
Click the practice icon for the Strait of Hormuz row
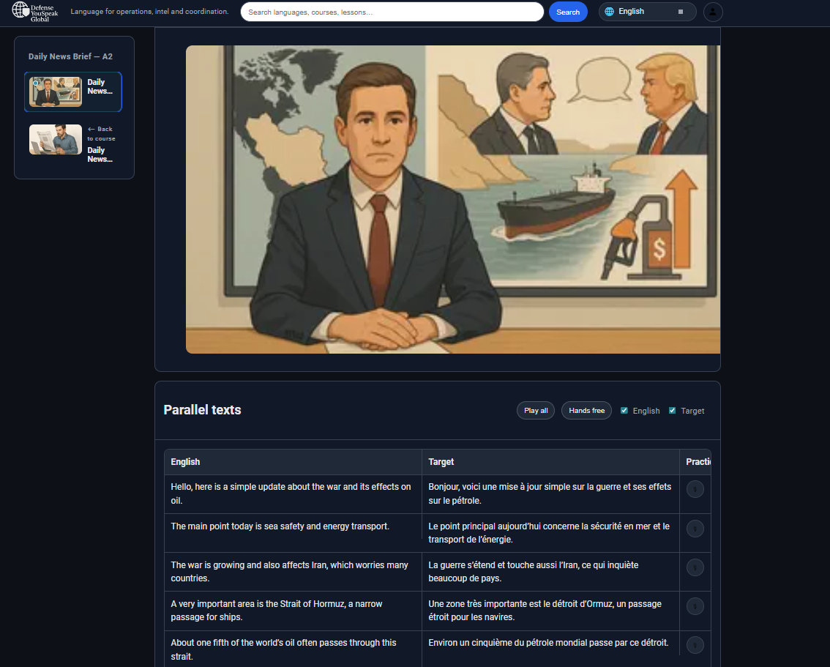click(x=695, y=606)
